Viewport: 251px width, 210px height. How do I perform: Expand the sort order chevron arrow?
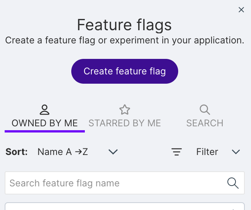point(113,152)
